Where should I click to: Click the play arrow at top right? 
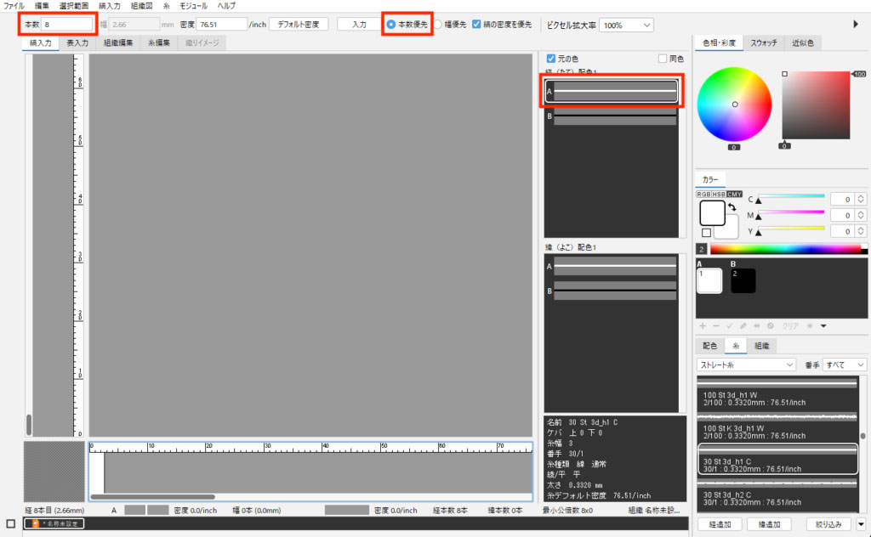856,25
